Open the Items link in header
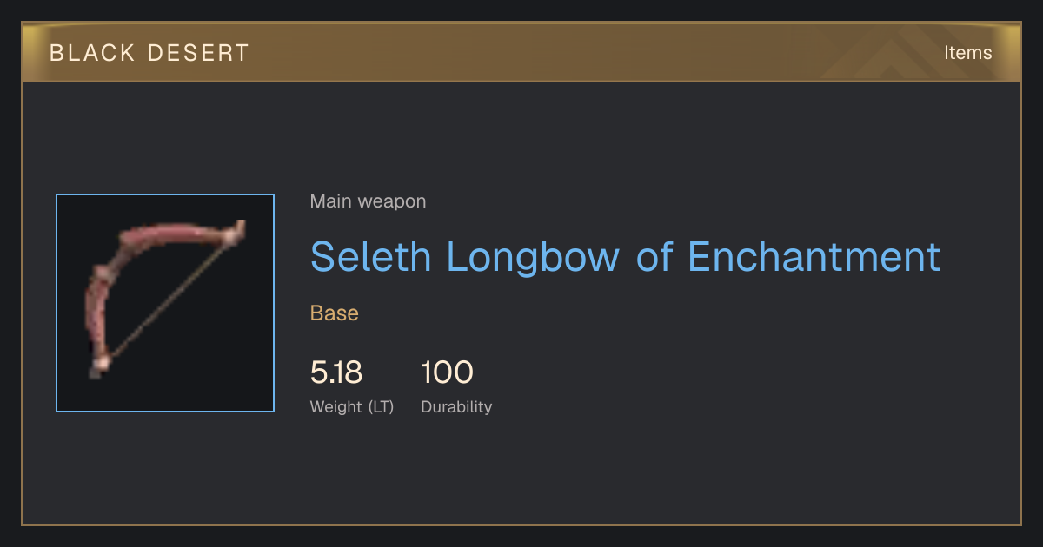Image resolution: width=1043 pixels, height=547 pixels. tap(967, 52)
